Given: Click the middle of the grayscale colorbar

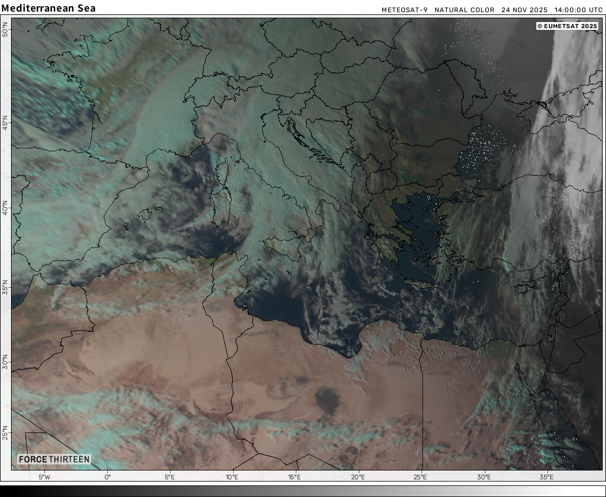Looking at the screenshot, I should point(303,491).
